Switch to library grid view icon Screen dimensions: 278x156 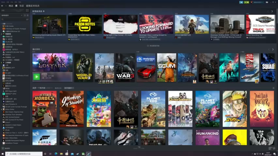(27, 10)
